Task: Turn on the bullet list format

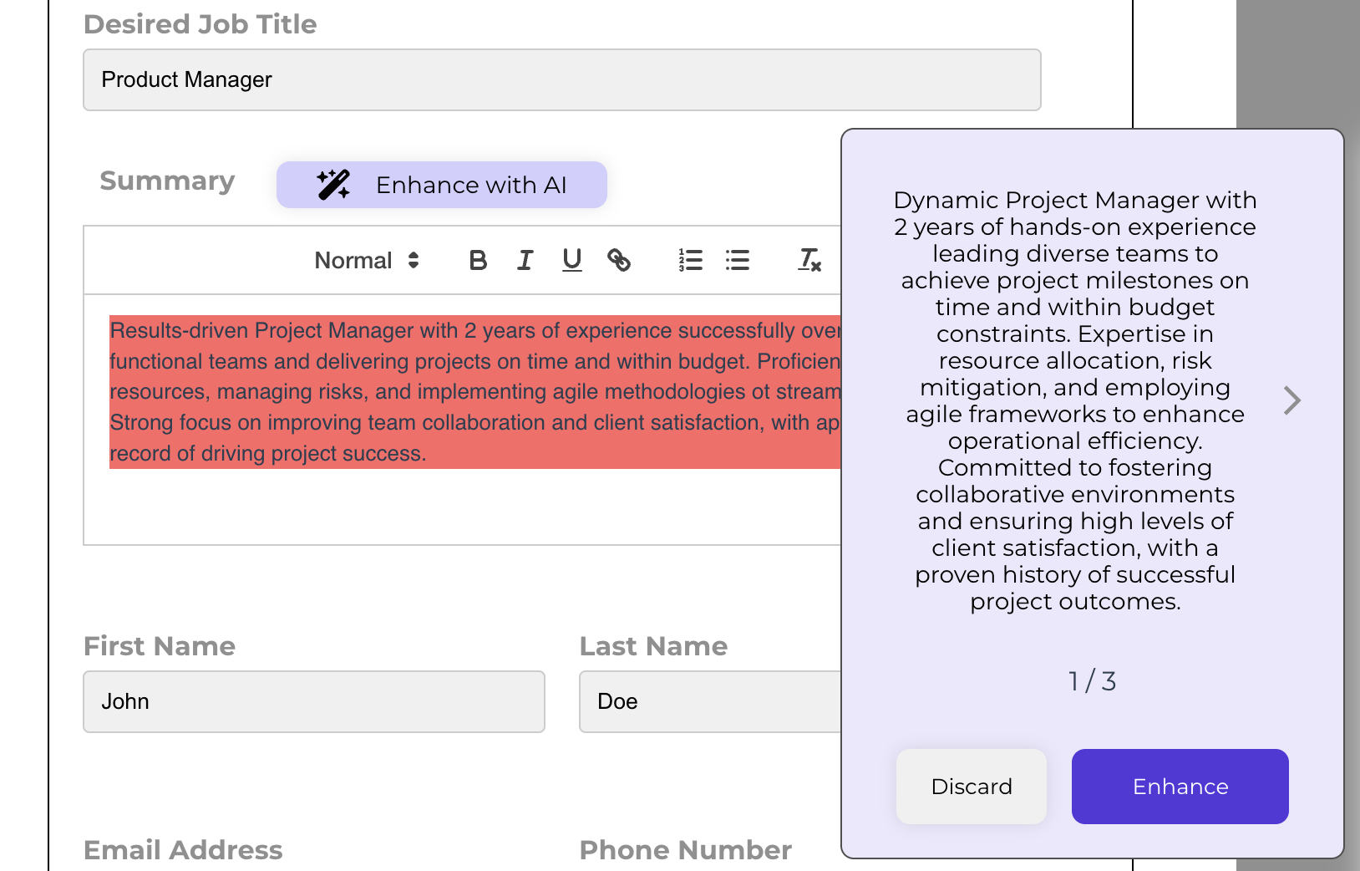Action: coord(737,261)
